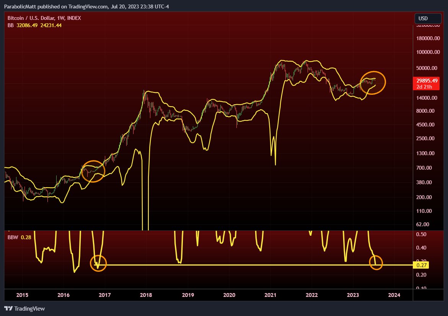
Task: Click the 14000.00 price scale label
Action: [427, 98]
